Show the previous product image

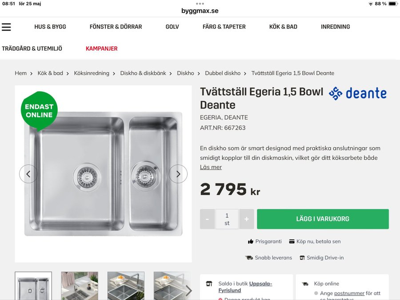point(28,174)
